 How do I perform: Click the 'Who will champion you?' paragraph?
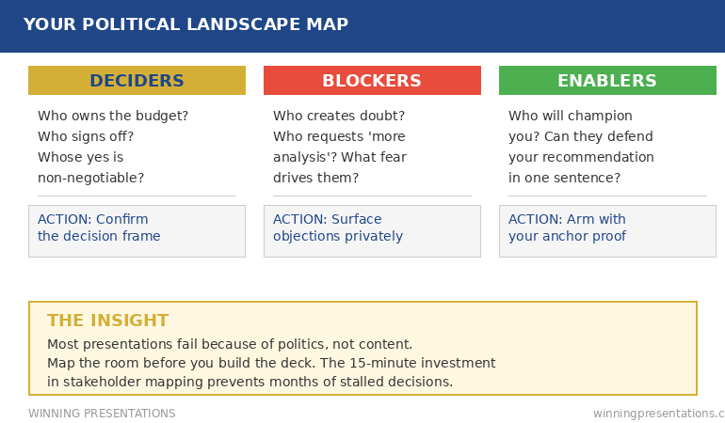(581, 126)
